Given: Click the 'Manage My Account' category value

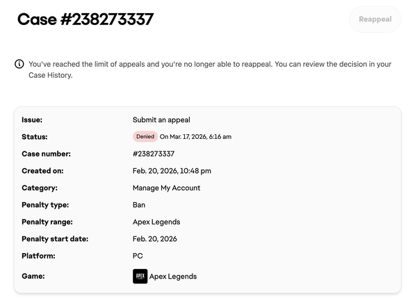Looking at the screenshot, I should (166, 188).
